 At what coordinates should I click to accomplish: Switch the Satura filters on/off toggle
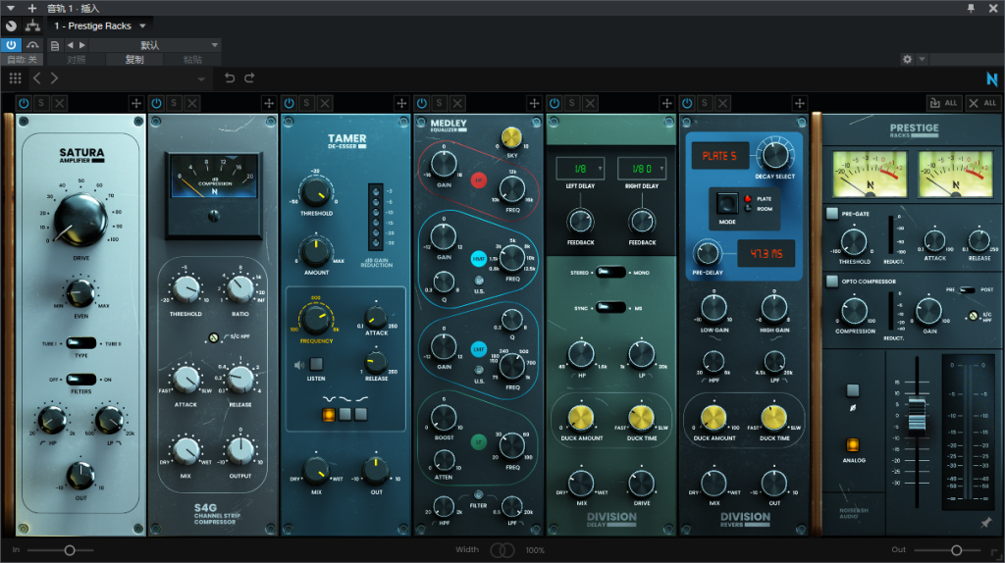[81, 380]
